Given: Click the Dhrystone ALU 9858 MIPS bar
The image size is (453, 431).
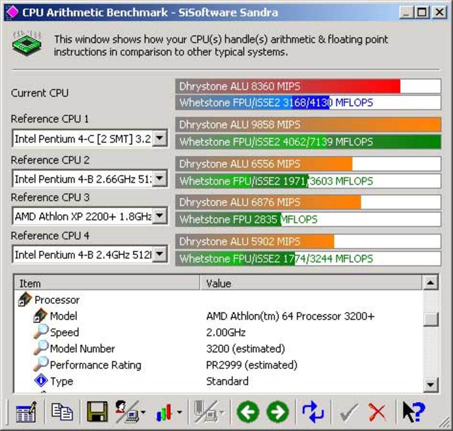Looking at the screenshot, I should 308,125.
